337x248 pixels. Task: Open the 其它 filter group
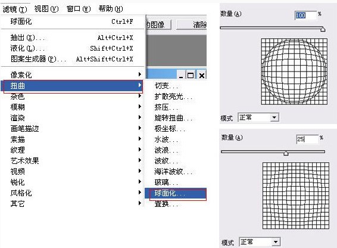pos(72,203)
